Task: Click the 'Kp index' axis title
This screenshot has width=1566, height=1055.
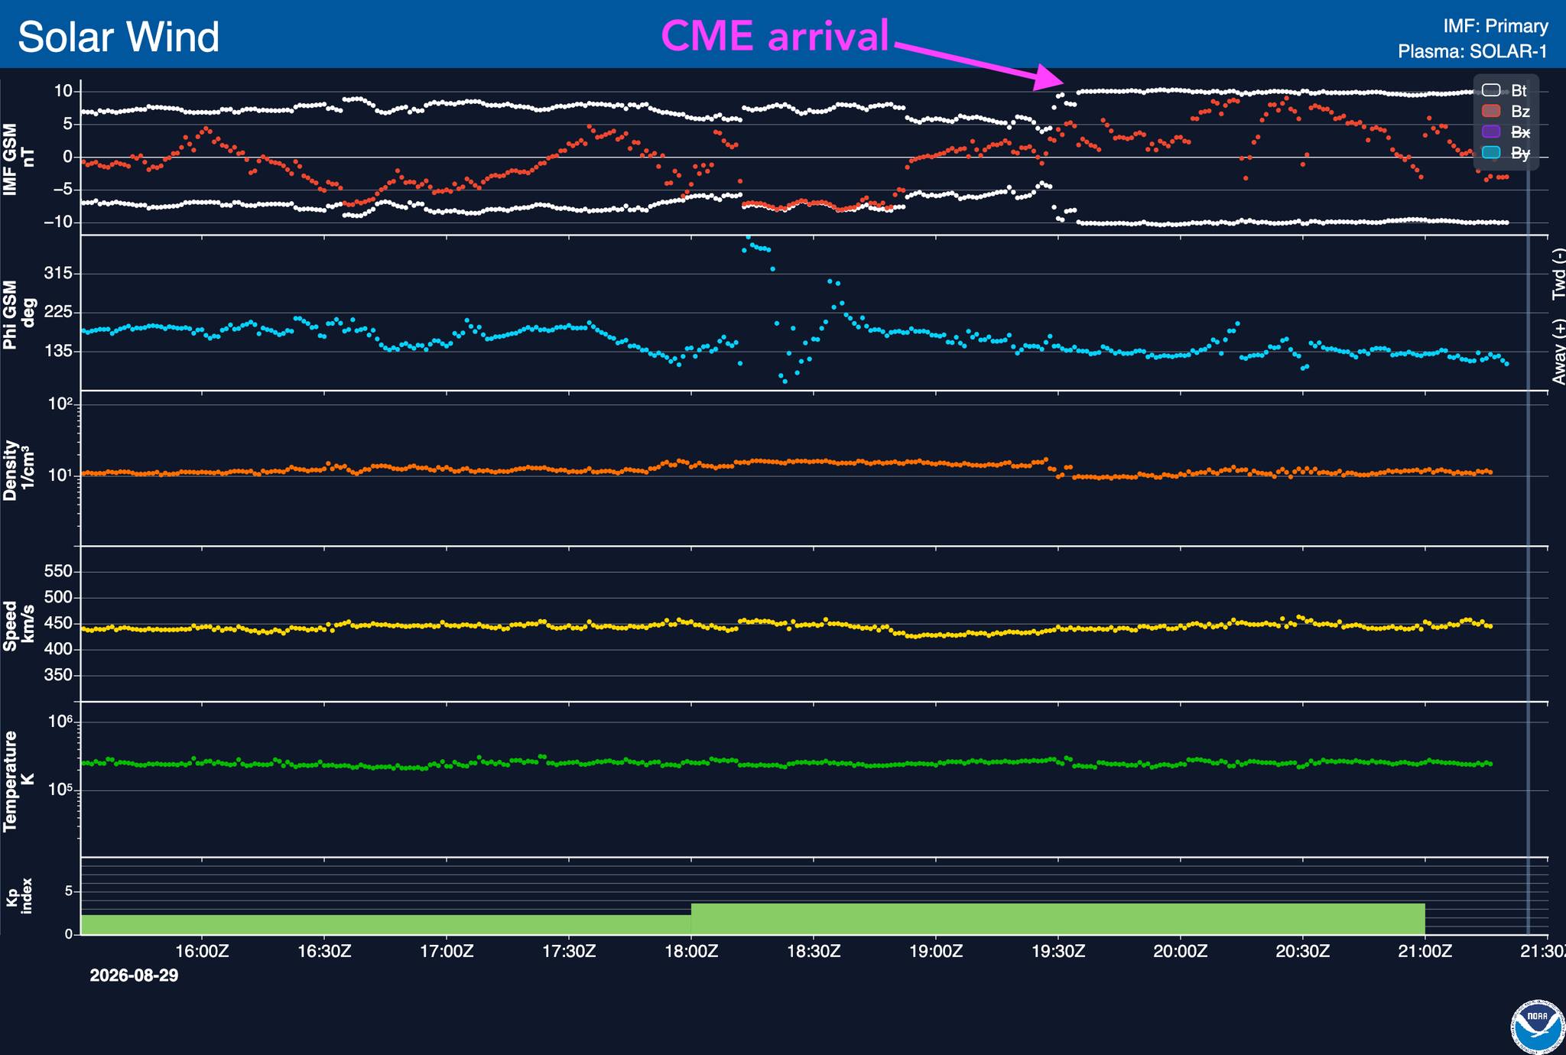Action: tap(19, 896)
